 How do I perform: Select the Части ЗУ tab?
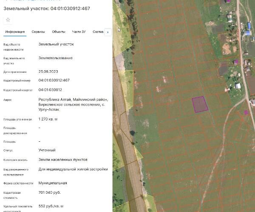click(79, 32)
